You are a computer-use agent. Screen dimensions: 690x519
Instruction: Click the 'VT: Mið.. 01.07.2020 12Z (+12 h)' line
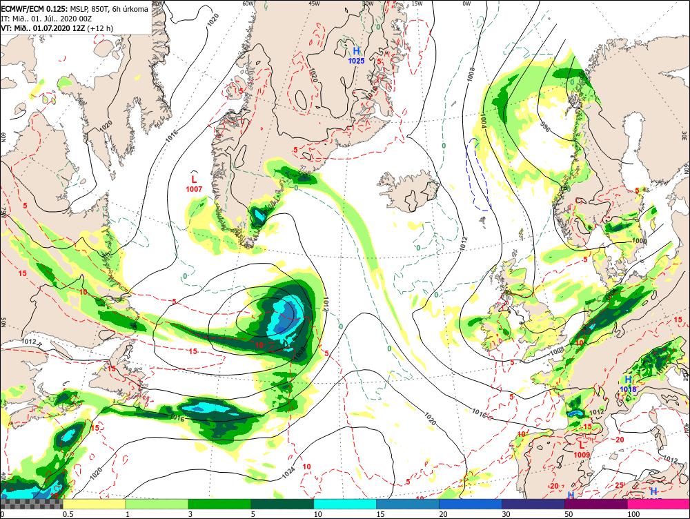click(x=57, y=28)
